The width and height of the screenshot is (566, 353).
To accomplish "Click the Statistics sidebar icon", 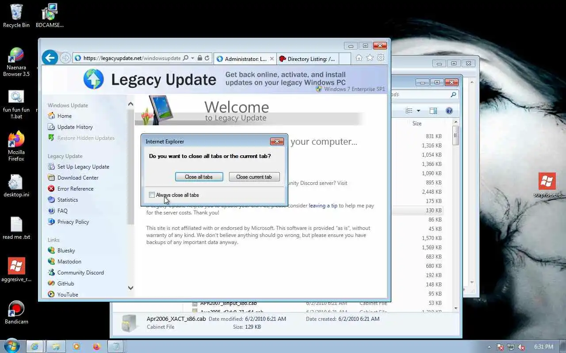I will 51,200.
